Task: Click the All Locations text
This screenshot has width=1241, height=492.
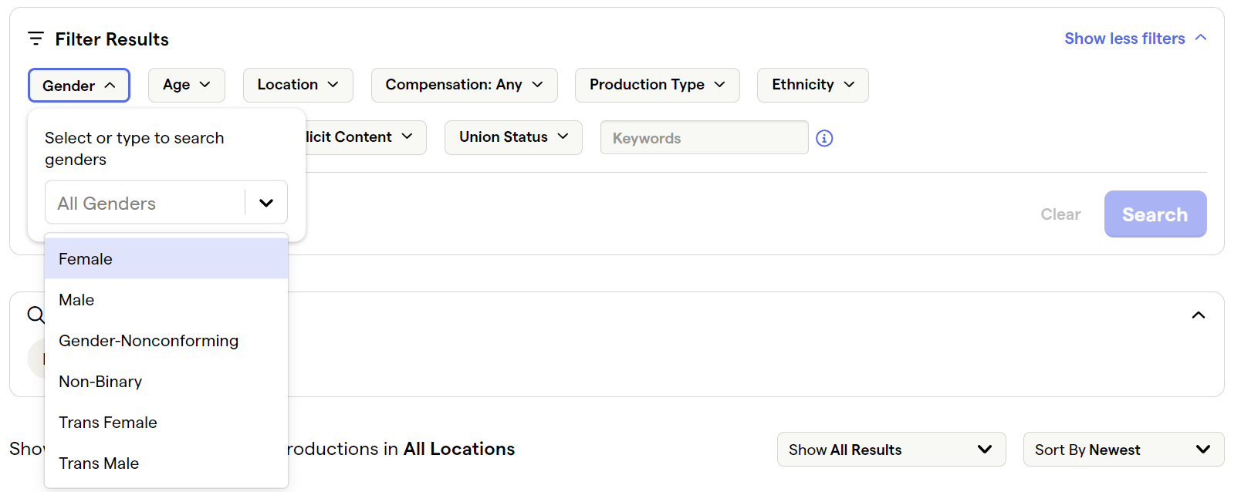Action: (459, 449)
